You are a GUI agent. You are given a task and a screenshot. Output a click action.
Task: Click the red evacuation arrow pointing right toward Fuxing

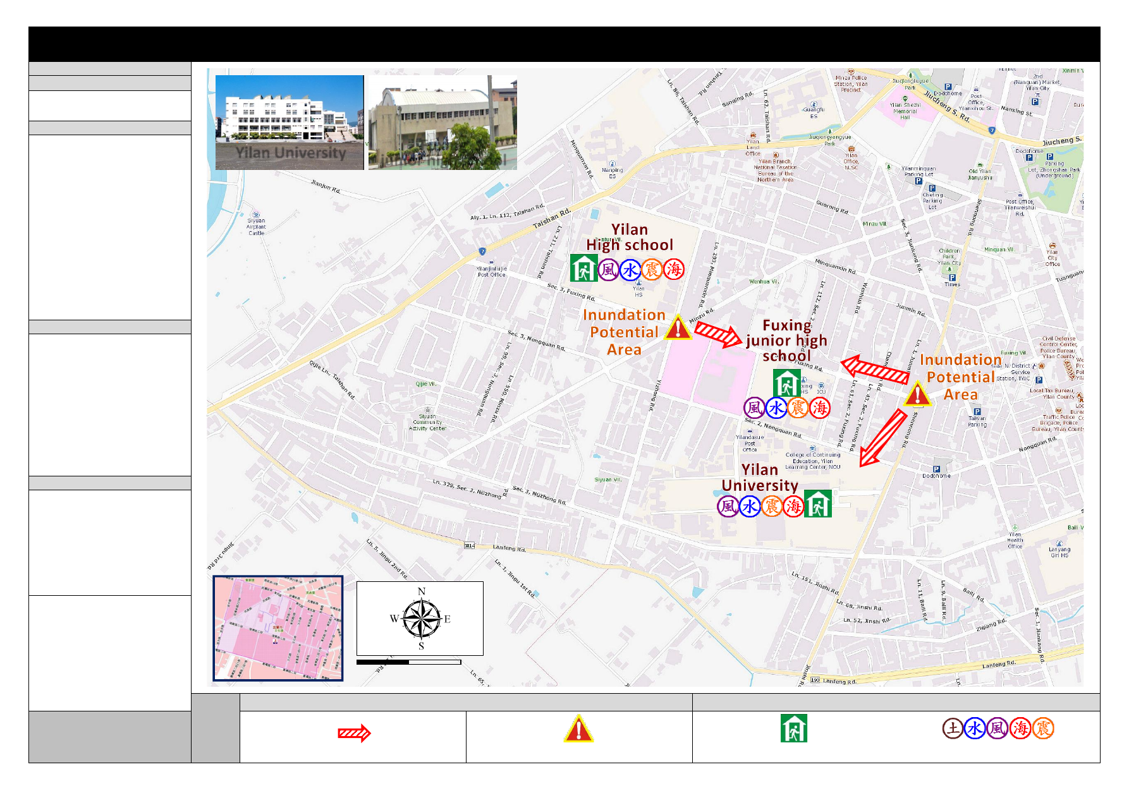pos(718,334)
